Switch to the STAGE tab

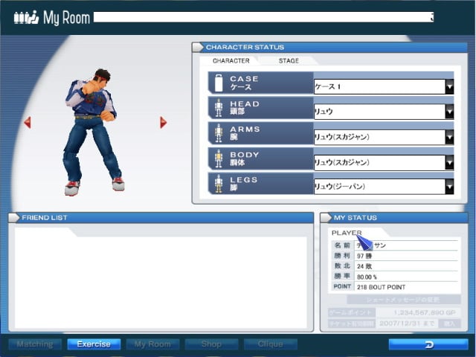pyautogui.click(x=289, y=61)
